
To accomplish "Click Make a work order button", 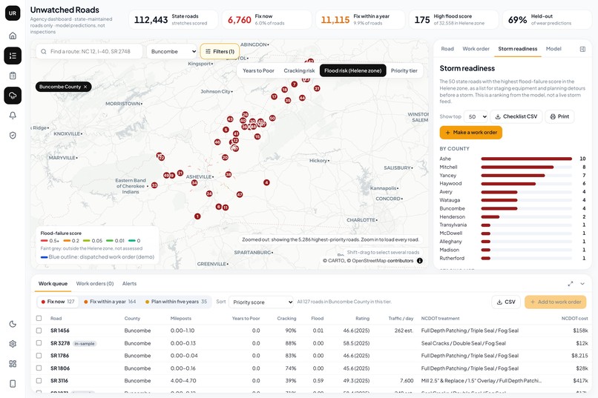I will [x=471, y=133].
